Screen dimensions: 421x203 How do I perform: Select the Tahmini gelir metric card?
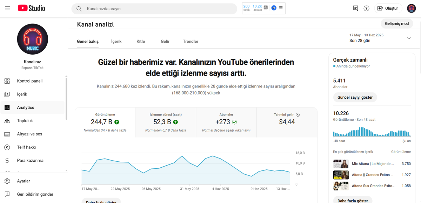tap(287, 122)
